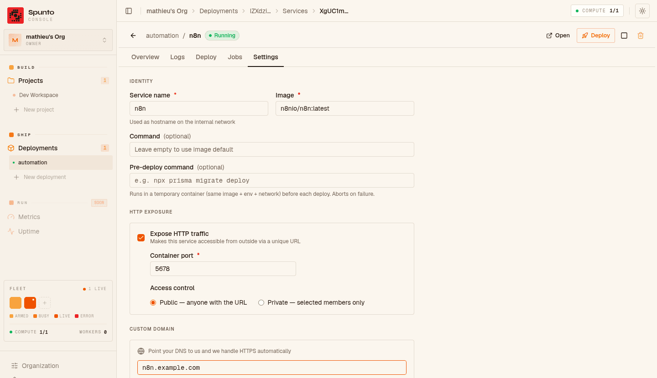The width and height of the screenshot is (657, 378).
Task: Click the IZXdzi… breadcrumb
Action: click(260, 11)
